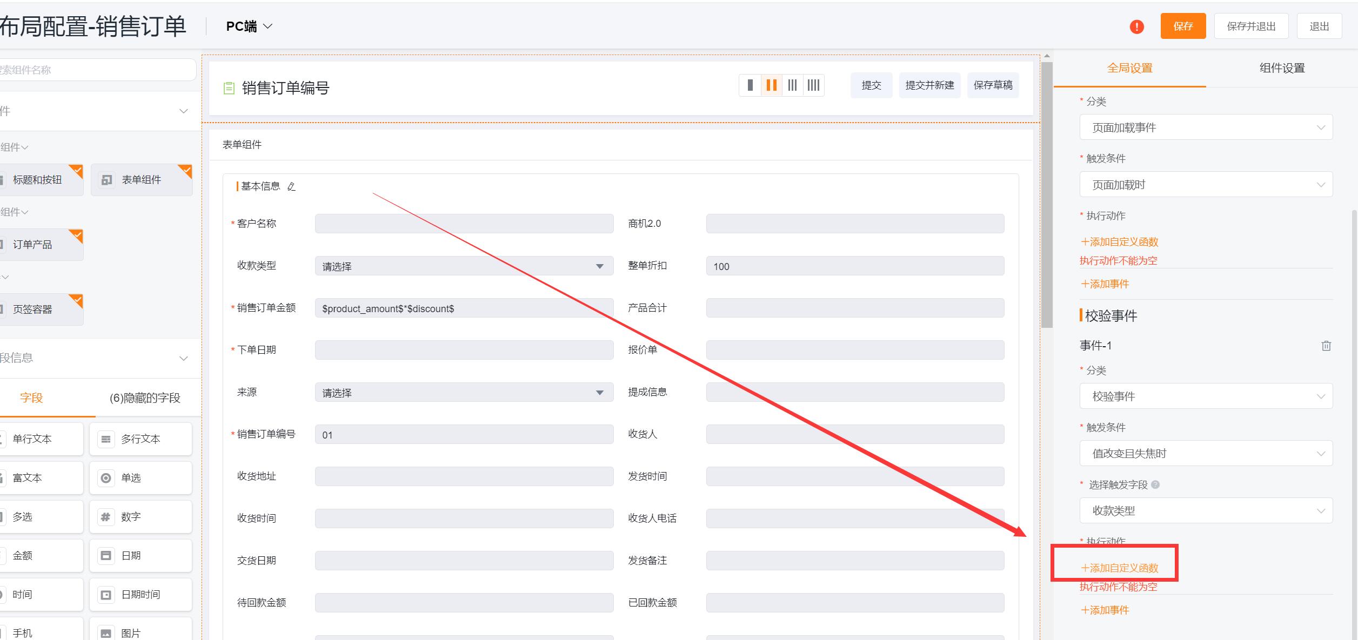Select the four-column layout icon
This screenshot has width=1358, height=640.
pyautogui.click(x=813, y=85)
